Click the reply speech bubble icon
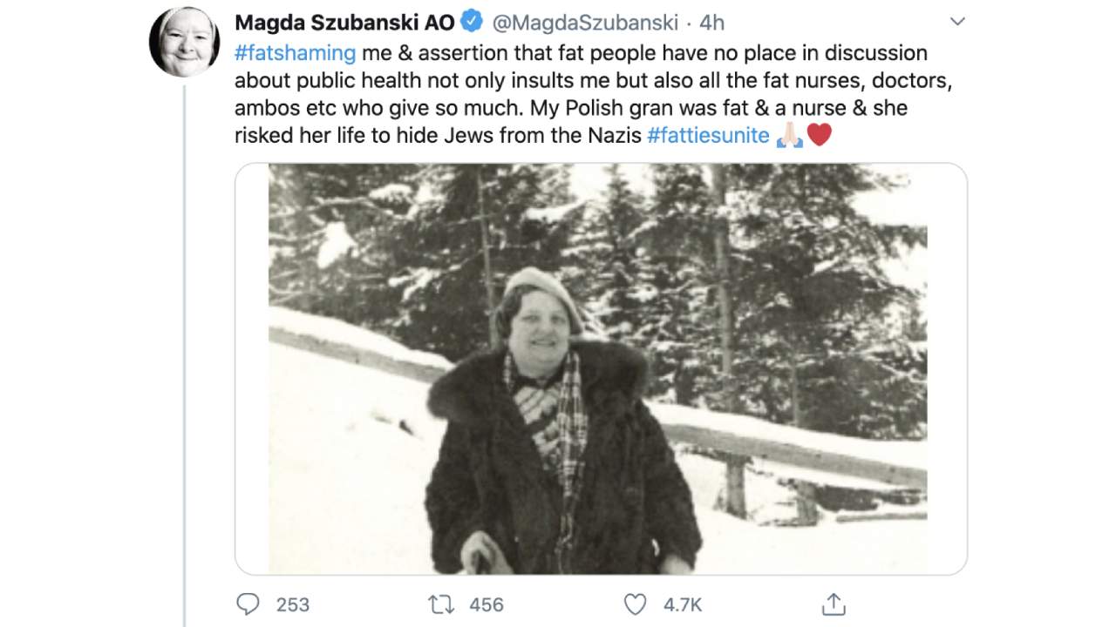1116x627 pixels. 248,604
